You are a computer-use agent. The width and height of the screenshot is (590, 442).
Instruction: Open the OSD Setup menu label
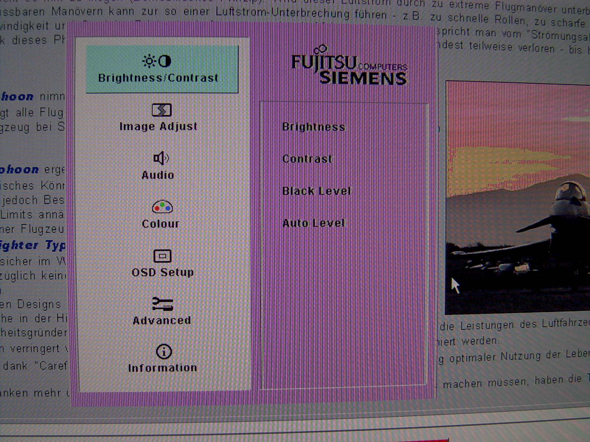163,272
